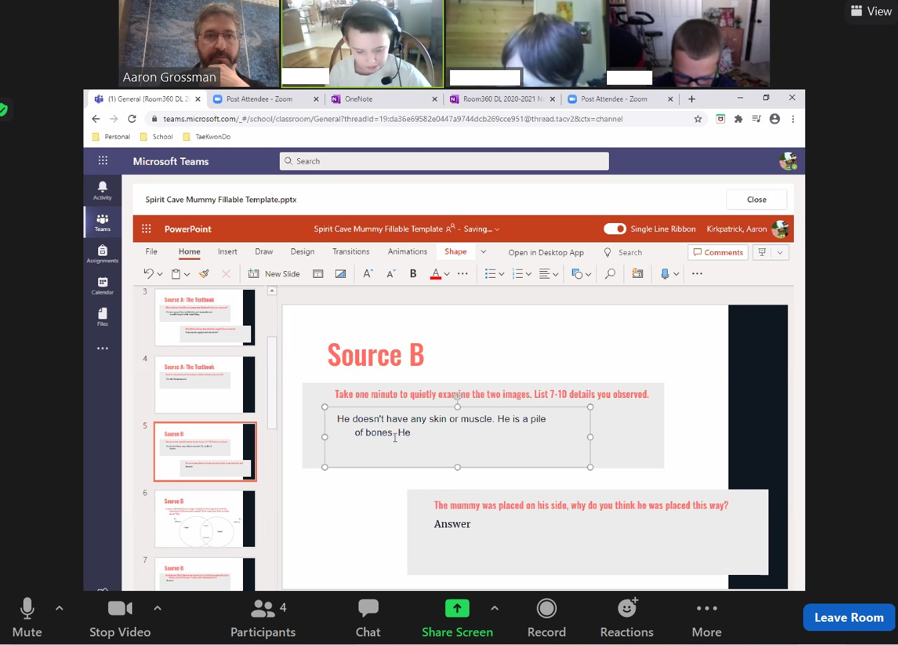Screen dimensions: 898x645
Task: Toggle the Single Line Ribbon switch
Action: (x=614, y=229)
